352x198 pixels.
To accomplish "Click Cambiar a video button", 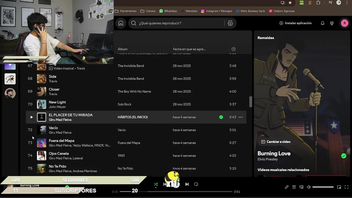I will click(276, 142).
